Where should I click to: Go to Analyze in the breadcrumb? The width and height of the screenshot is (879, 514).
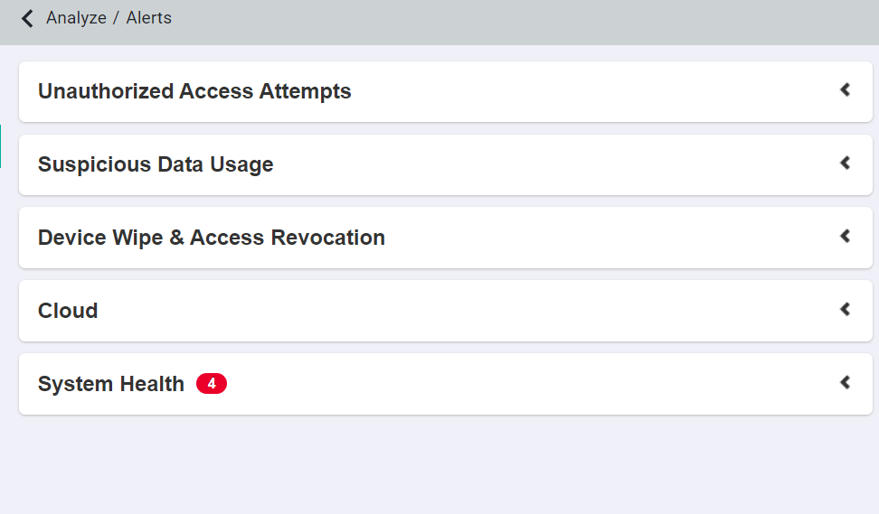[x=76, y=18]
